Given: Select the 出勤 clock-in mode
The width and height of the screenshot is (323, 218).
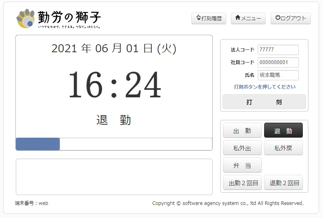Looking at the screenshot, I should tap(242, 130).
